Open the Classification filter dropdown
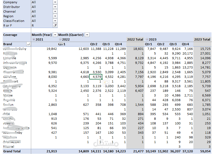The width and height of the screenshot is (212, 154). [x=55, y=21]
